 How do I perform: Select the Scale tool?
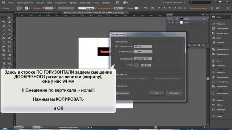(x=9, y=43)
